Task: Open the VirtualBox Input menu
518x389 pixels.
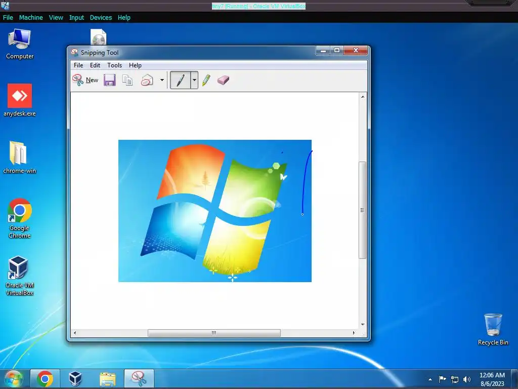Action: click(76, 18)
